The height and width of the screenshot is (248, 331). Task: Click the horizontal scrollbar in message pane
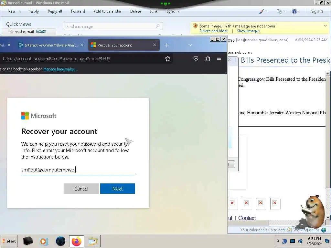(x=249, y=223)
